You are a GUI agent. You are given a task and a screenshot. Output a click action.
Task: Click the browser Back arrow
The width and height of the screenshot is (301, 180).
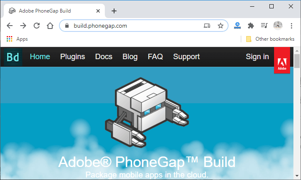(10, 26)
